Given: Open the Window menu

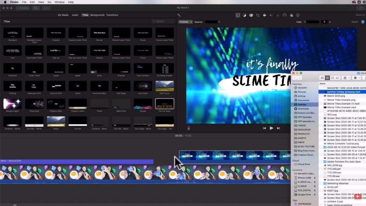Looking at the screenshot, I should pos(60,2).
